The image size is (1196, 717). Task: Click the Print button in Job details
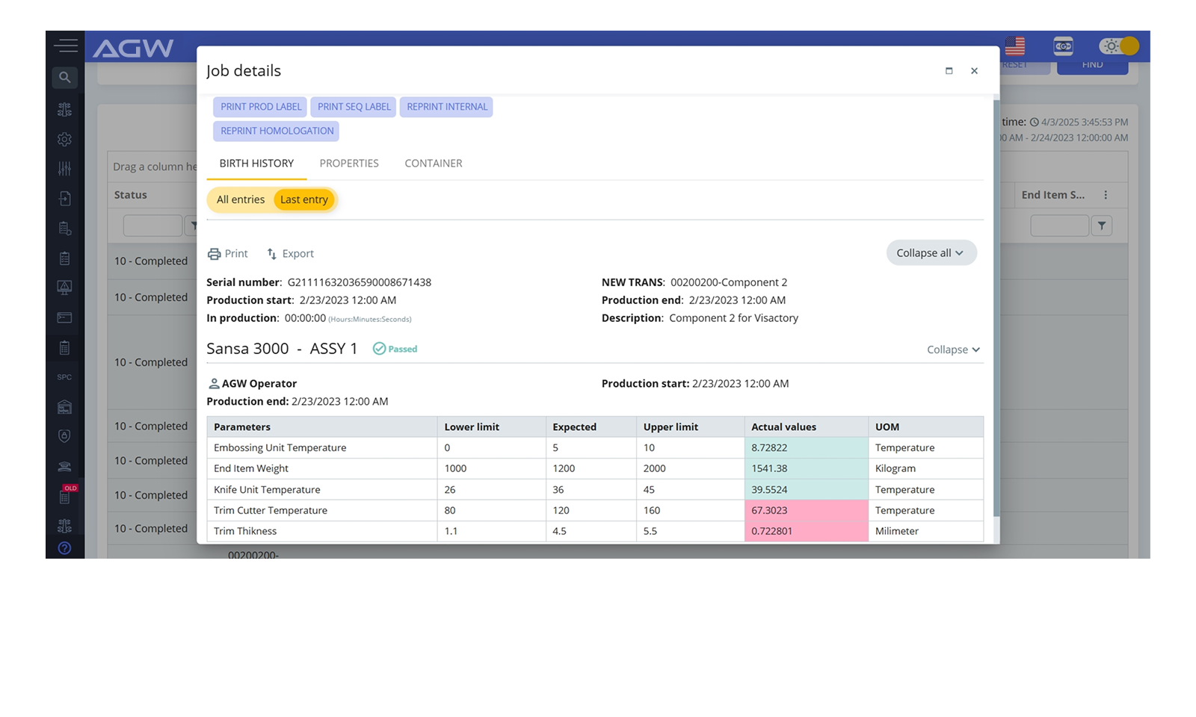228,254
